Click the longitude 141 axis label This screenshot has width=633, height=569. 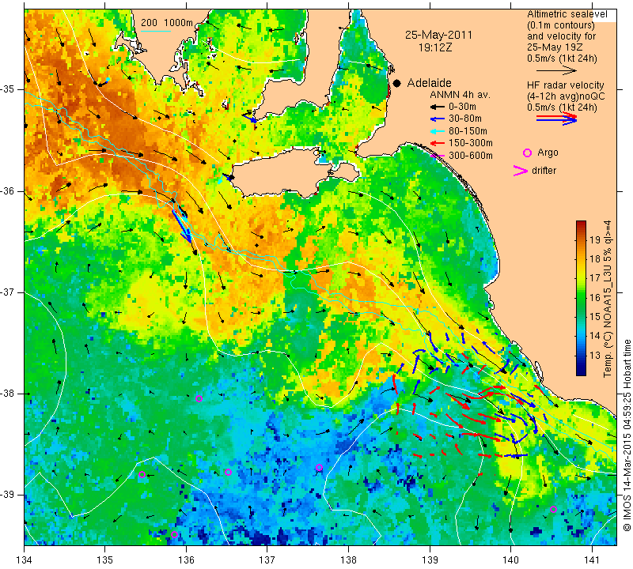click(x=592, y=560)
